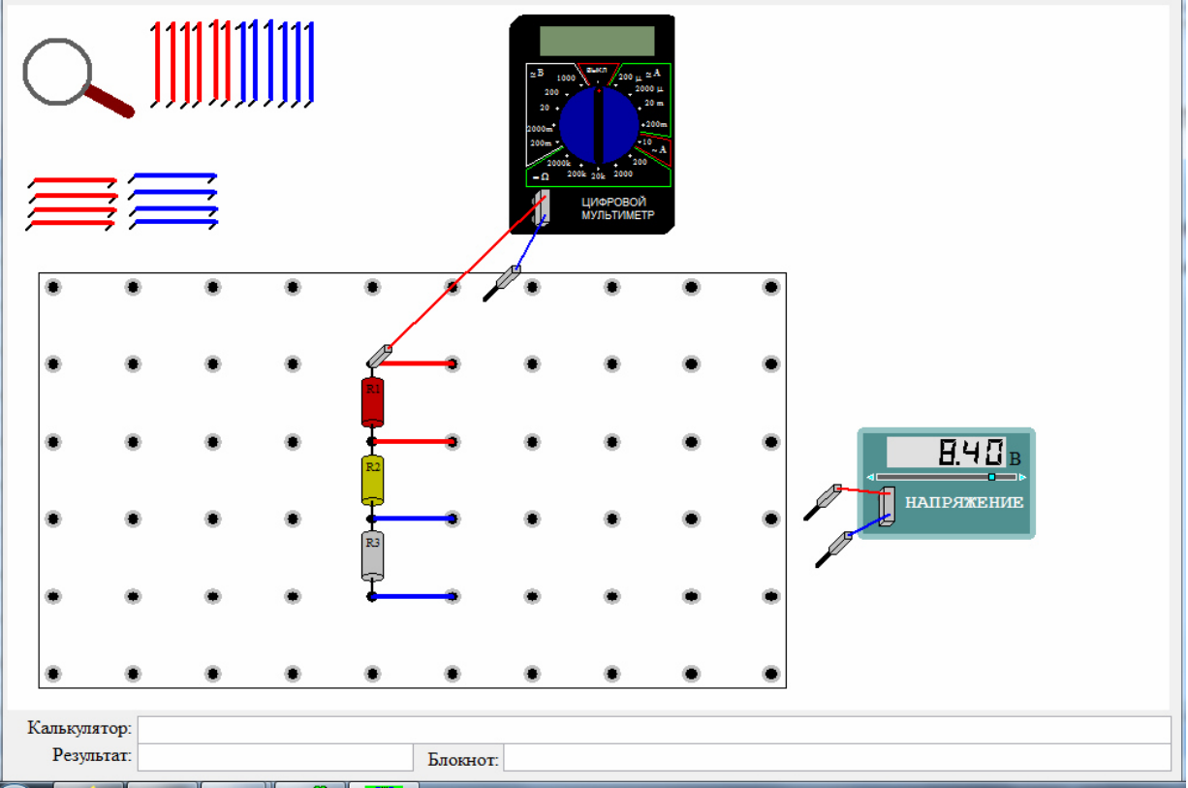Click the НАПРЯЖЕНИЕ label on voltage source

click(x=964, y=503)
